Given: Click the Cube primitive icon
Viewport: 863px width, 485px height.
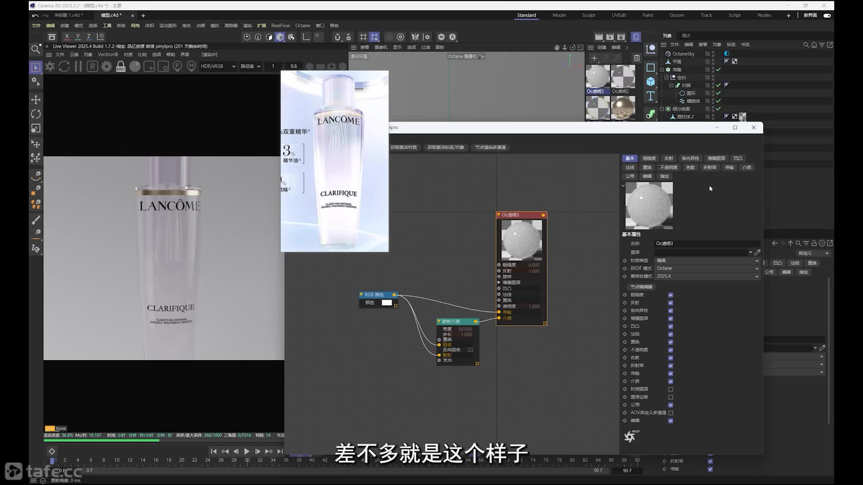Looking at the screenshot, I should point(650,81).
